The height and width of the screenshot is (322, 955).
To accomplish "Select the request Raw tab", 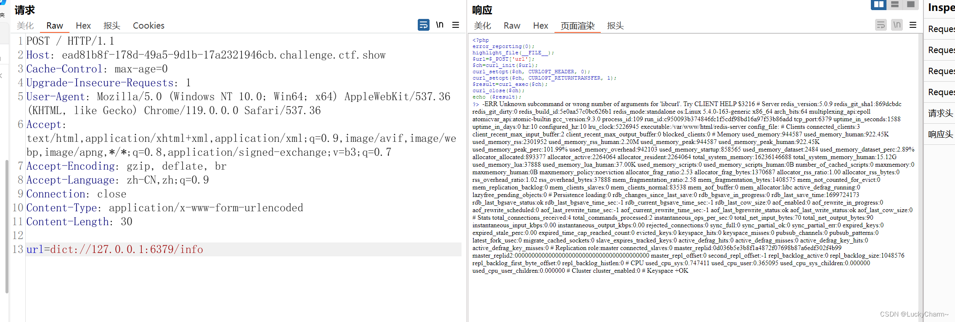I will point(55,26).
